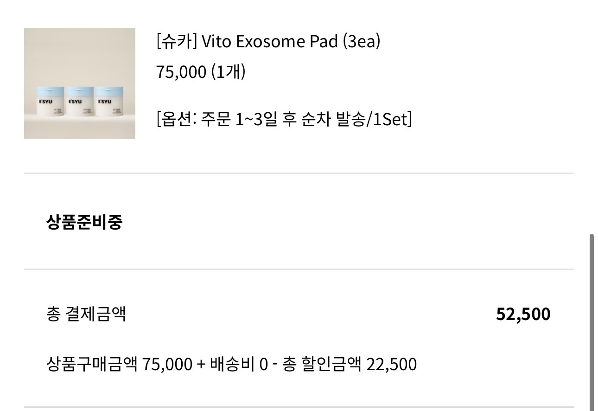Viewport: 598px width, 411px height.
Task: Click the 총 결제금액 label
Action: [x=86, y=315]
